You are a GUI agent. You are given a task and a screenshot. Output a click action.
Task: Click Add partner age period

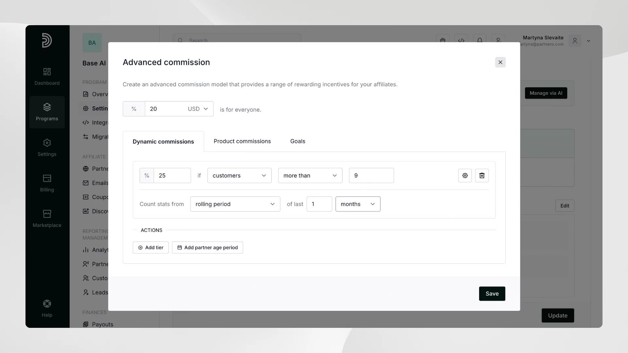pos(207,247)
